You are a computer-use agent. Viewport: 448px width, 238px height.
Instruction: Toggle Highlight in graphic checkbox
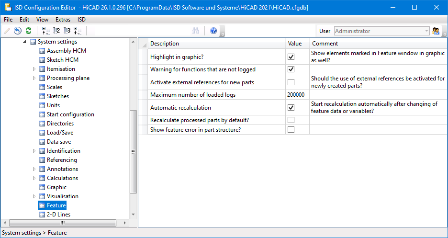[291, 57]
